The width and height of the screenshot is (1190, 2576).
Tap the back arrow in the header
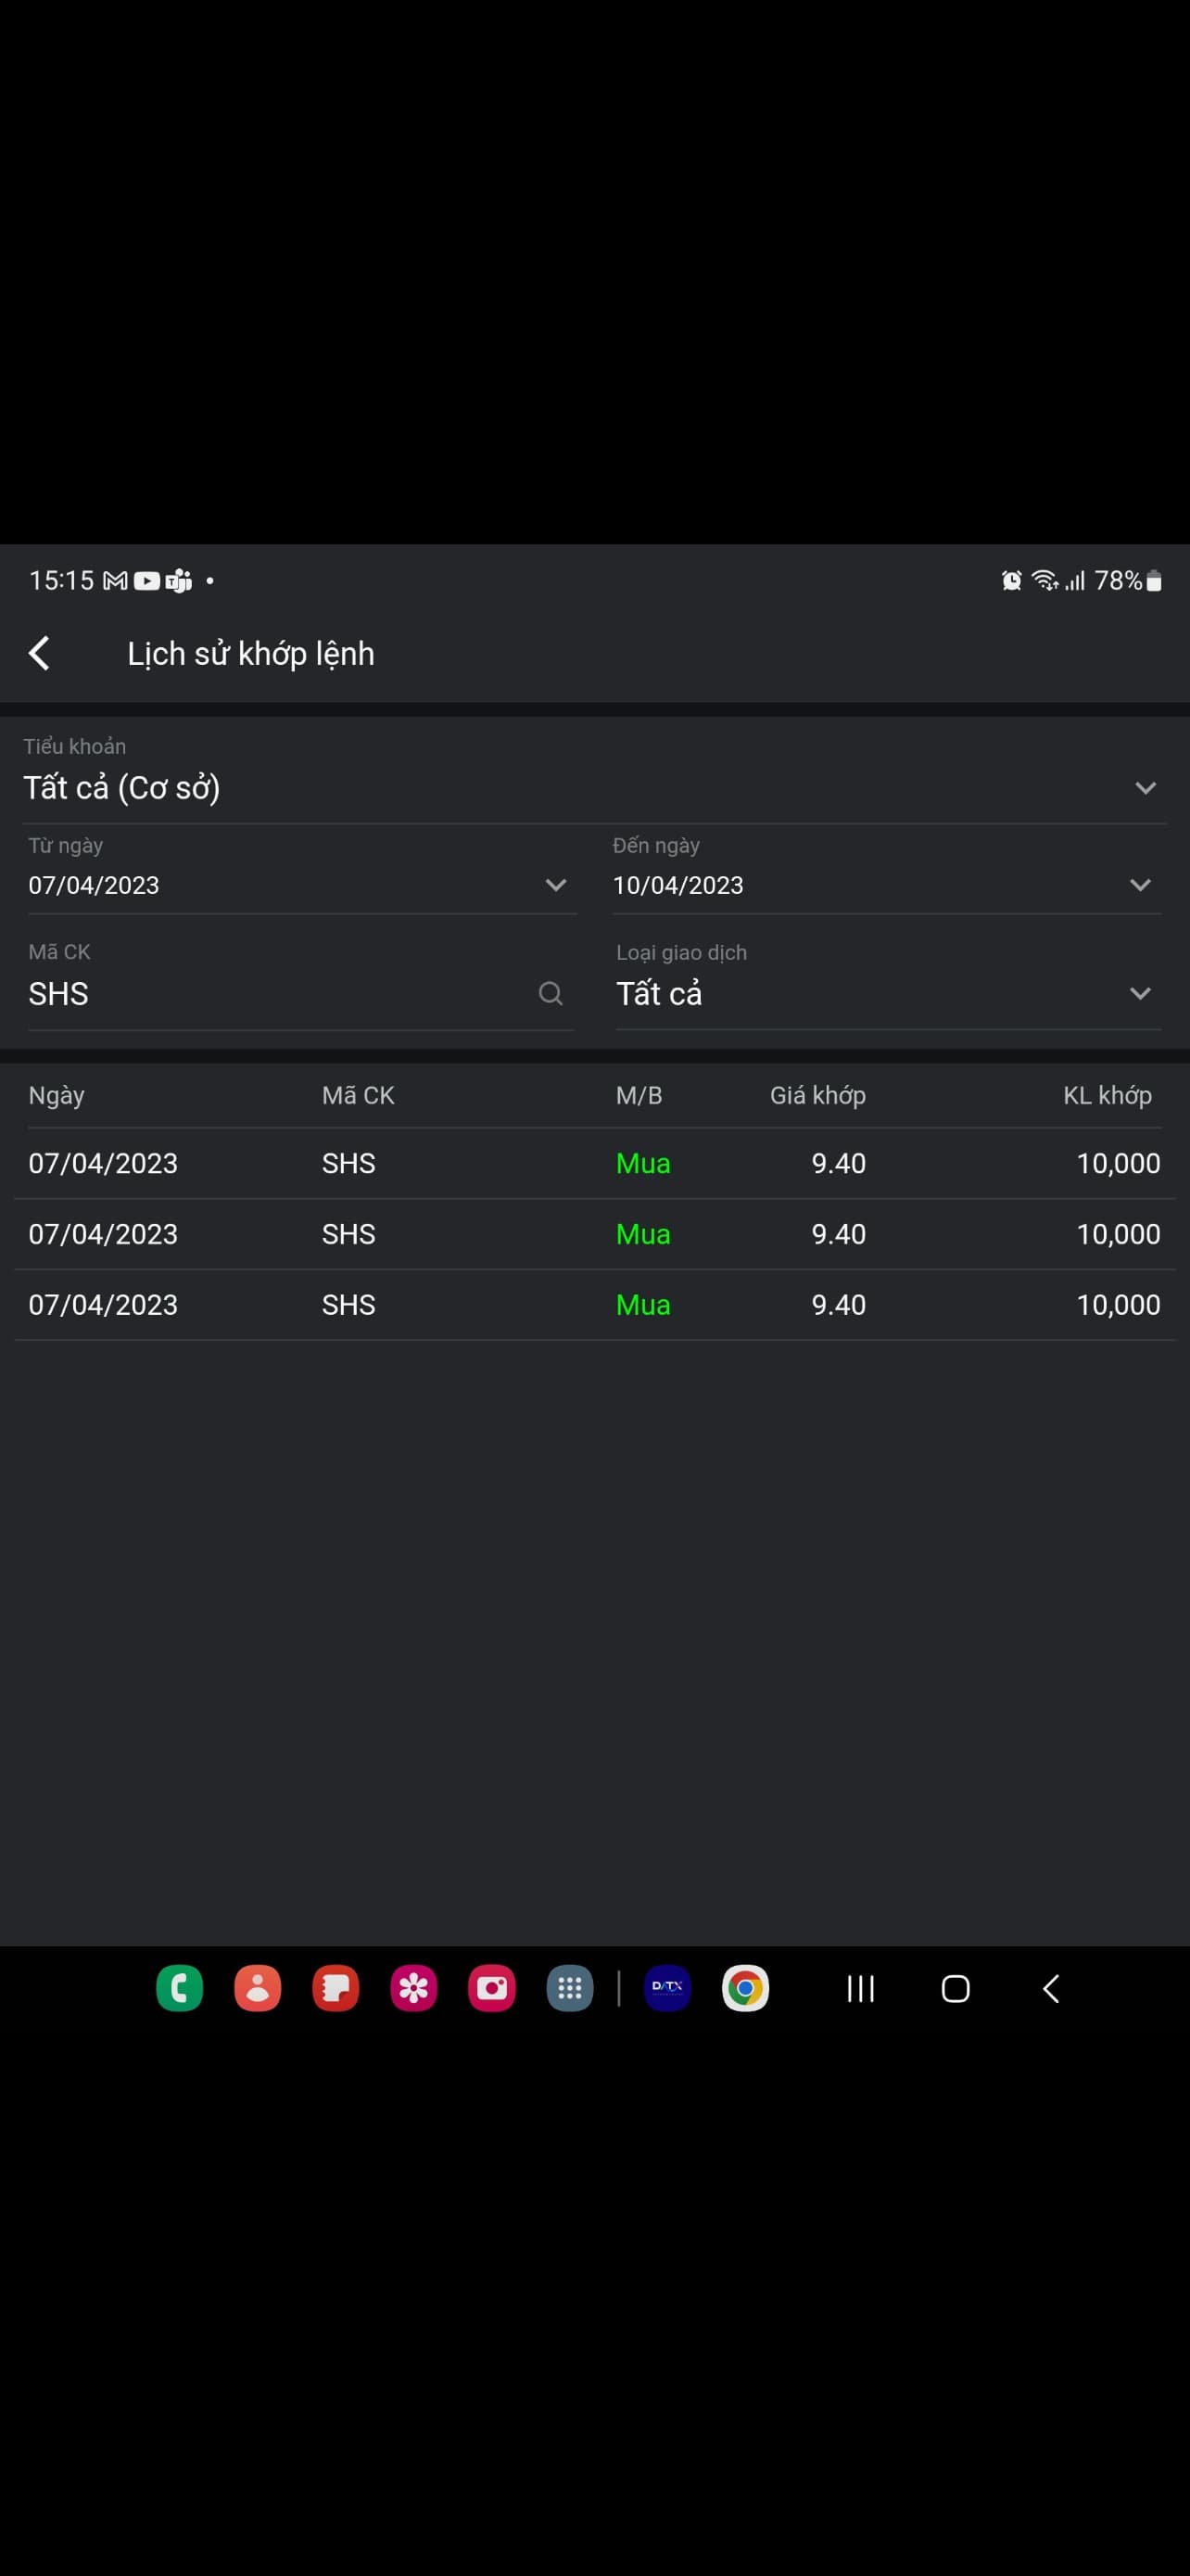point(40,653)
